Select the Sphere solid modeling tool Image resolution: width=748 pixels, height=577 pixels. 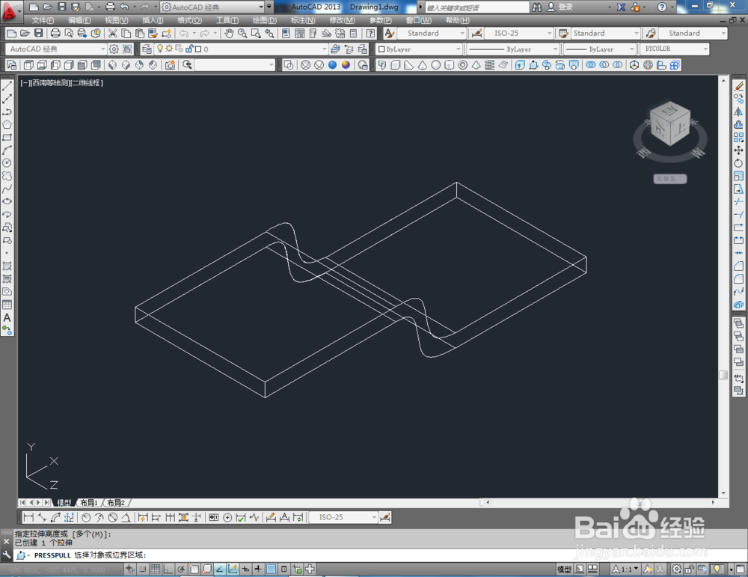[x=435, y=65]
